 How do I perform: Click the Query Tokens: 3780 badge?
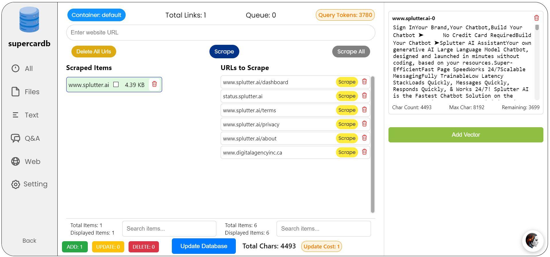click(345, 15)
